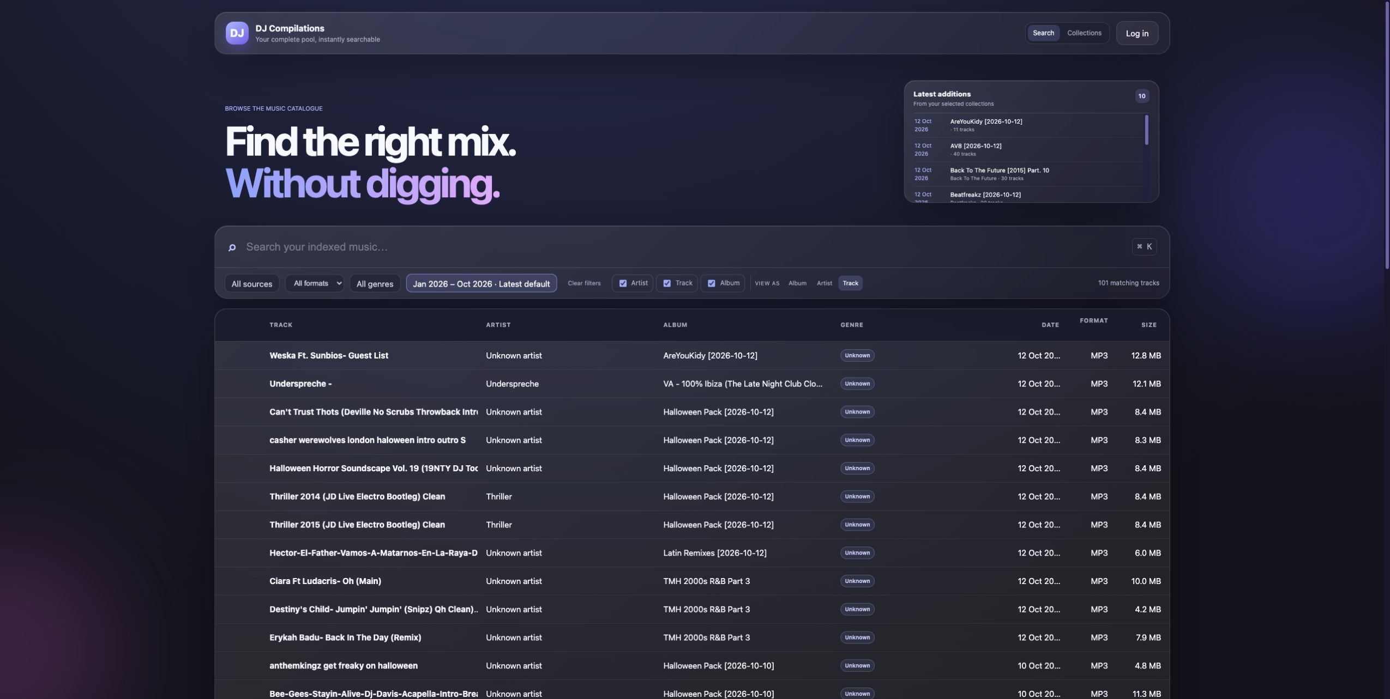Image resolution: width=1390 pixels, height=699 pixels.
Task: Sort by the ARTIST column header
Action: click(498, 325)
